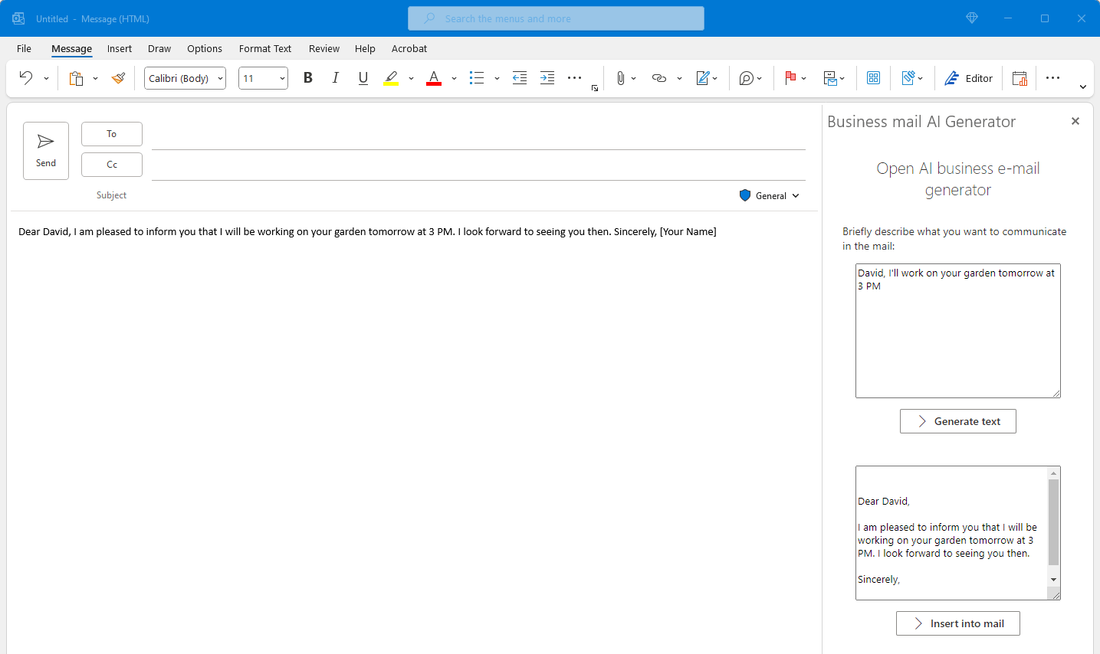Click the Undo icon

26,77
